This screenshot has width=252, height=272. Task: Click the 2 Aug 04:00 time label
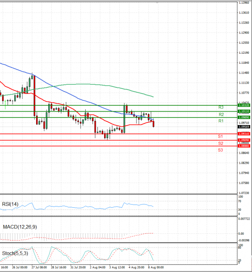97,267
